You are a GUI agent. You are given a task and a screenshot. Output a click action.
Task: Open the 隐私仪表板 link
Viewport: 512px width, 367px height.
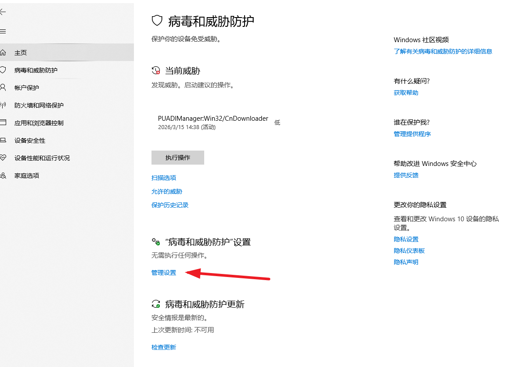coord(409,251)
